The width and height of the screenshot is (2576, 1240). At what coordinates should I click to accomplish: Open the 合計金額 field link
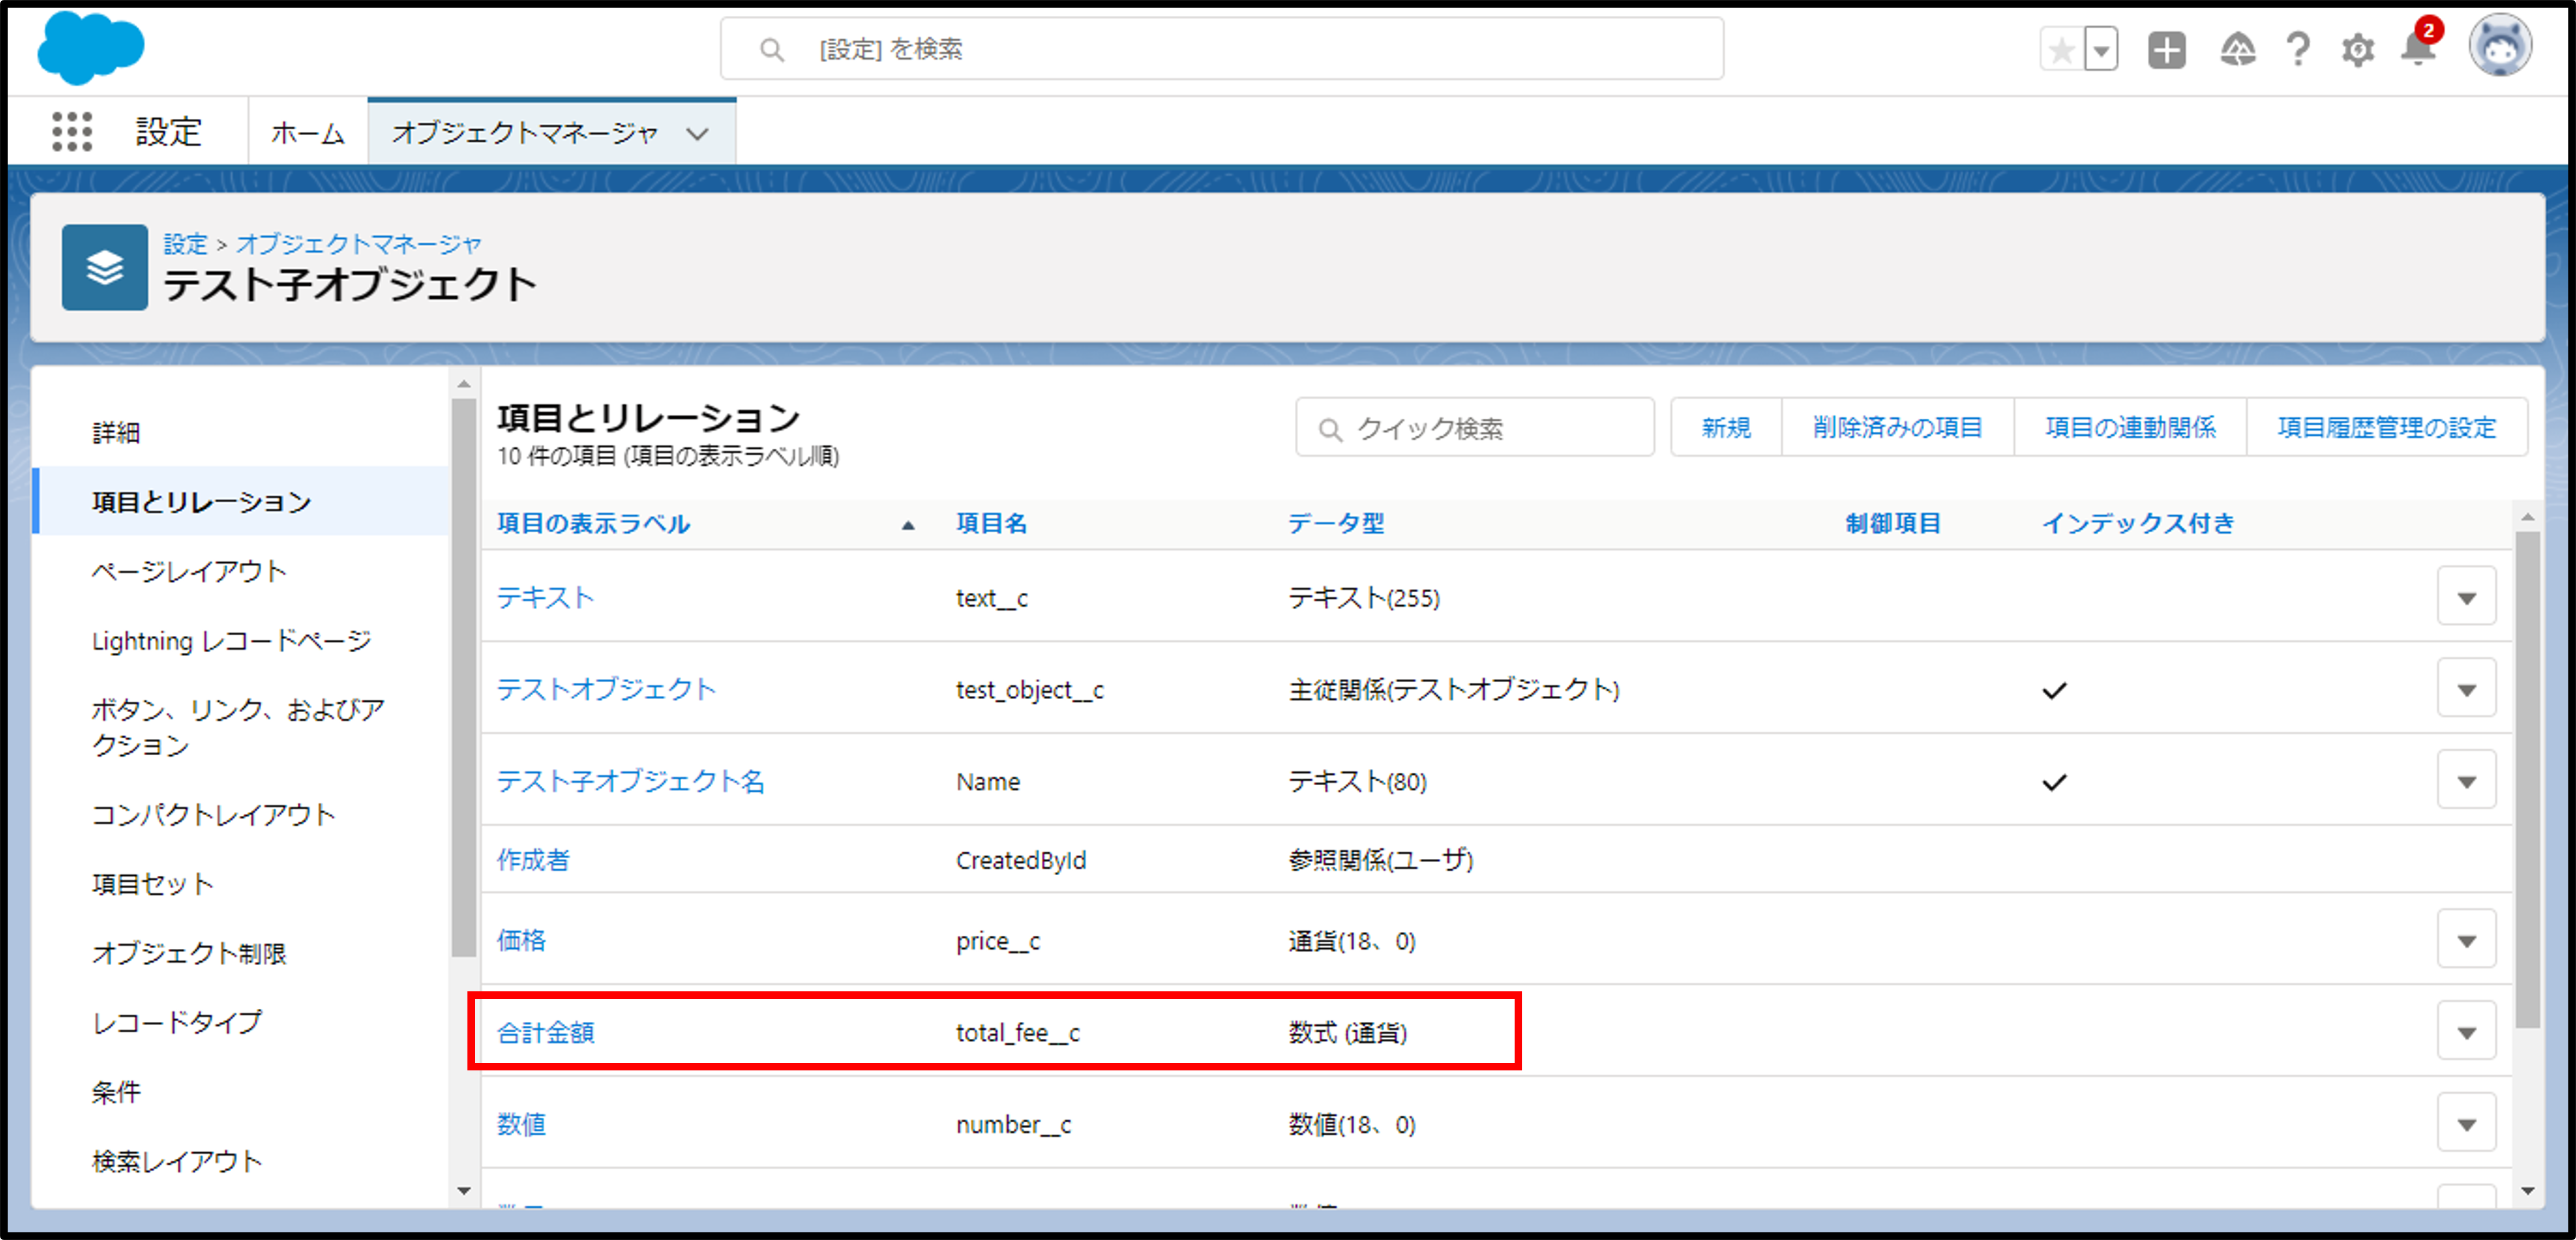click(546, 1032)
